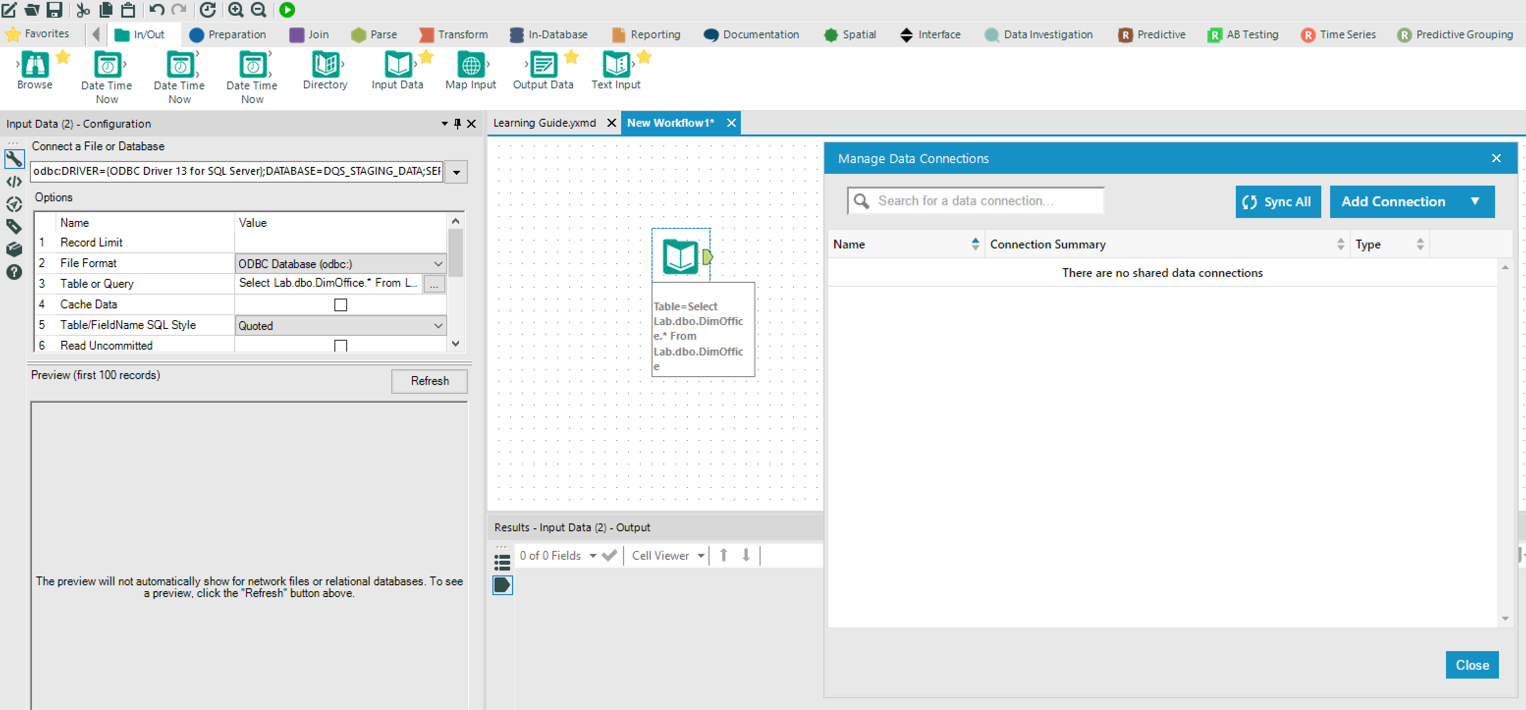Click the Refresh button for the preview
This screenshot has width=1526, height=710.
click(x=429, y=381)
